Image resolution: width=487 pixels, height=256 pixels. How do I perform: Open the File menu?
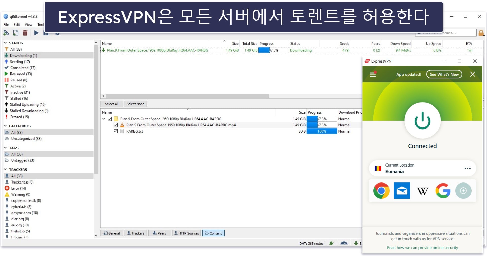pos(6,25)
